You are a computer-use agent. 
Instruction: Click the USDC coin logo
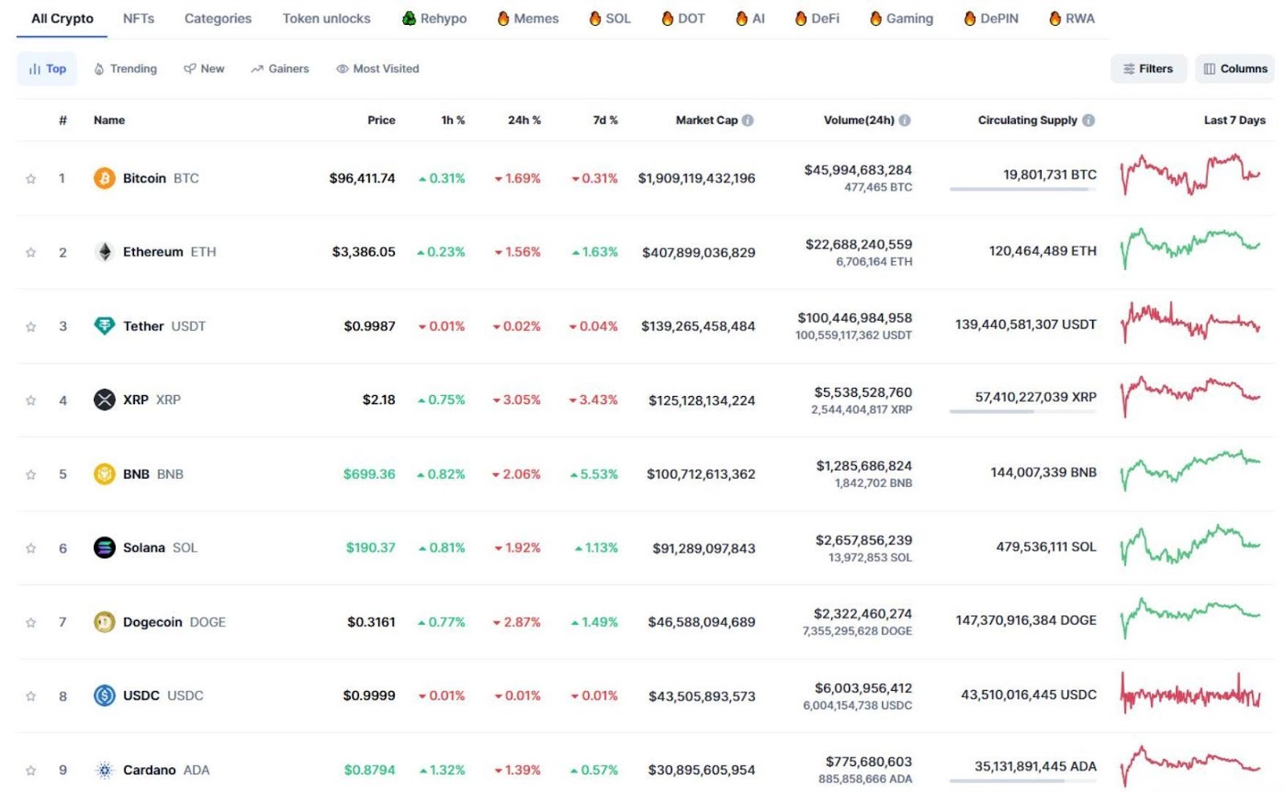(104, 695)
